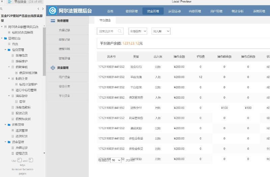The image size is (270, 177).
Task: Click the 邀请奖励 type cell
Action: pyautogui.click(x=136, y=128)
